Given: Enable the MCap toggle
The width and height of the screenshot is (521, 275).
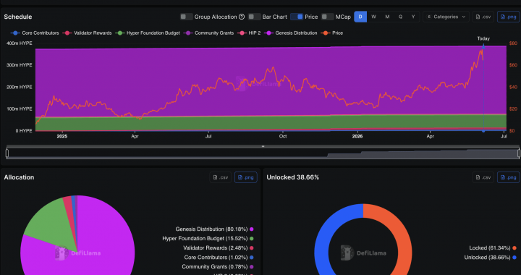Looking at the screenshot, I should pos(328,17).
